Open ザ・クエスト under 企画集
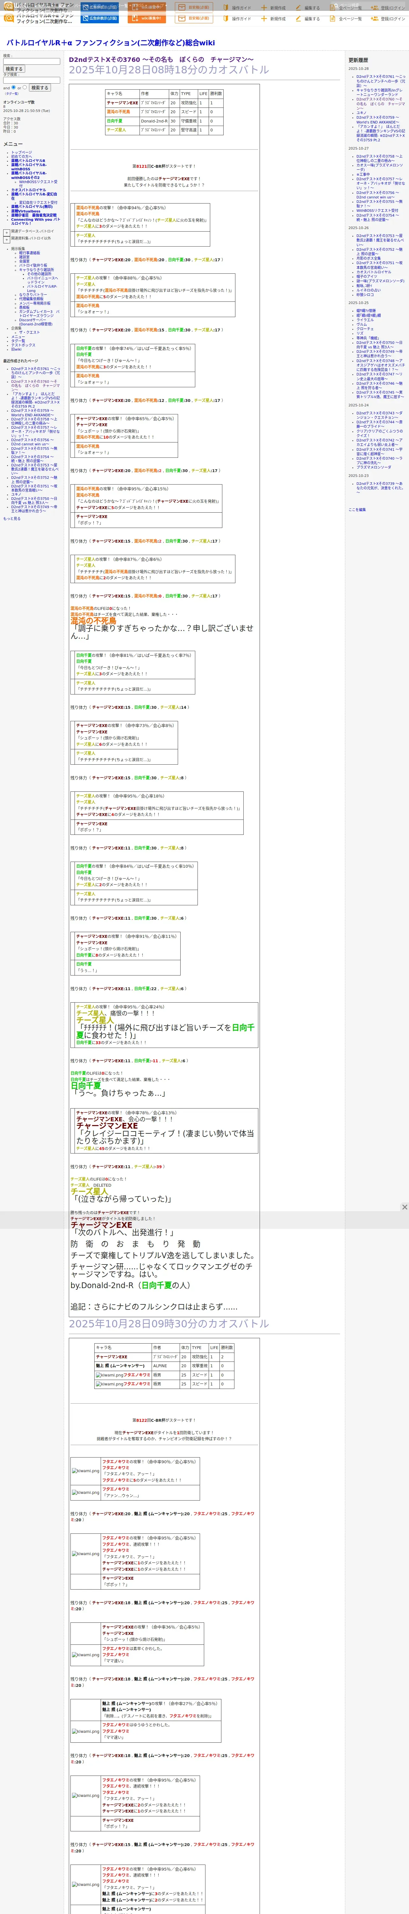The width and height of the screenshot is (409, 1914). pyautogui.click(x=30, y=332)
